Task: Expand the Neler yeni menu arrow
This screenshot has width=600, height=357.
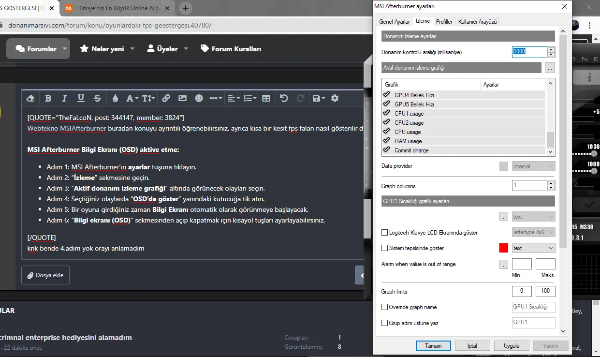Action: click(x=132, y=49)
